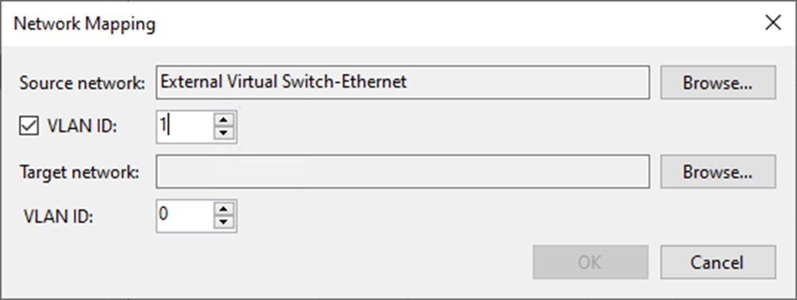The width and height of the screenshot is (797, 300).
Task: Click empty space in Source network box
Action: pyautogui.click(x=528, y=82)
